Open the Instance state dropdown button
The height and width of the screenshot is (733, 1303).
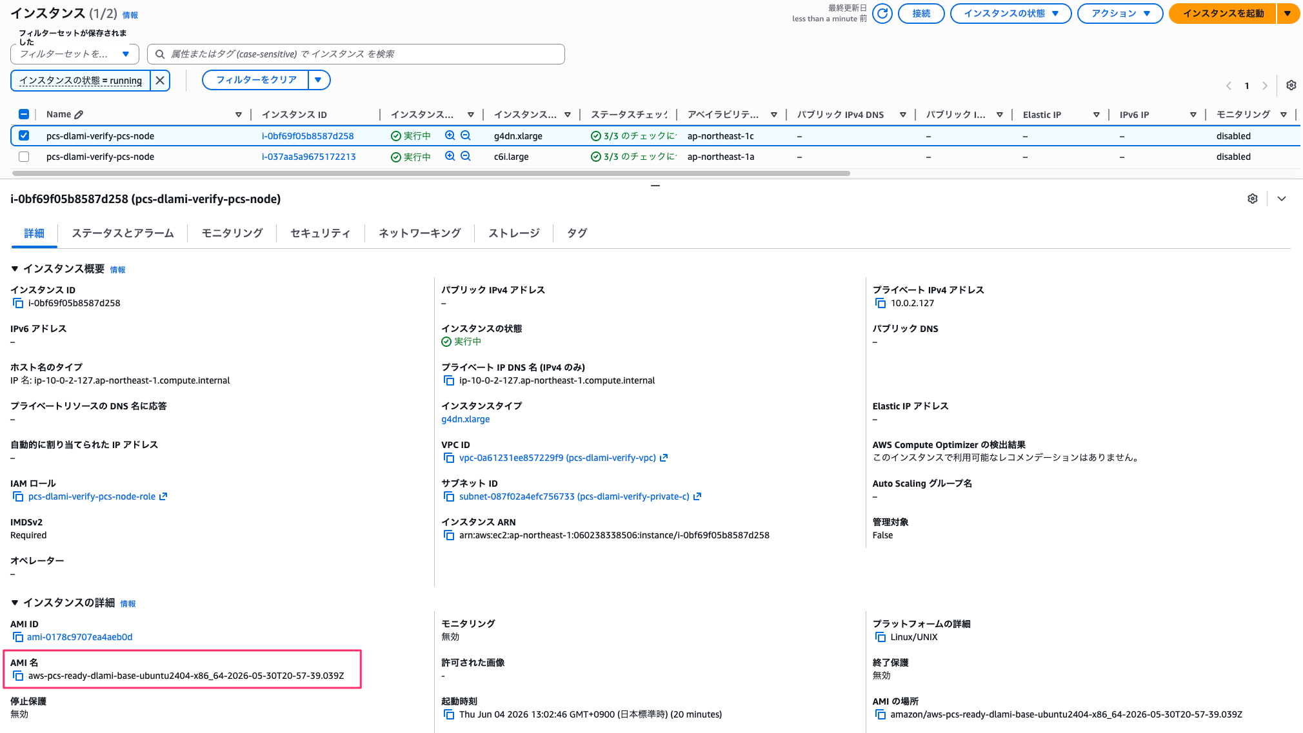(1011, 14)
